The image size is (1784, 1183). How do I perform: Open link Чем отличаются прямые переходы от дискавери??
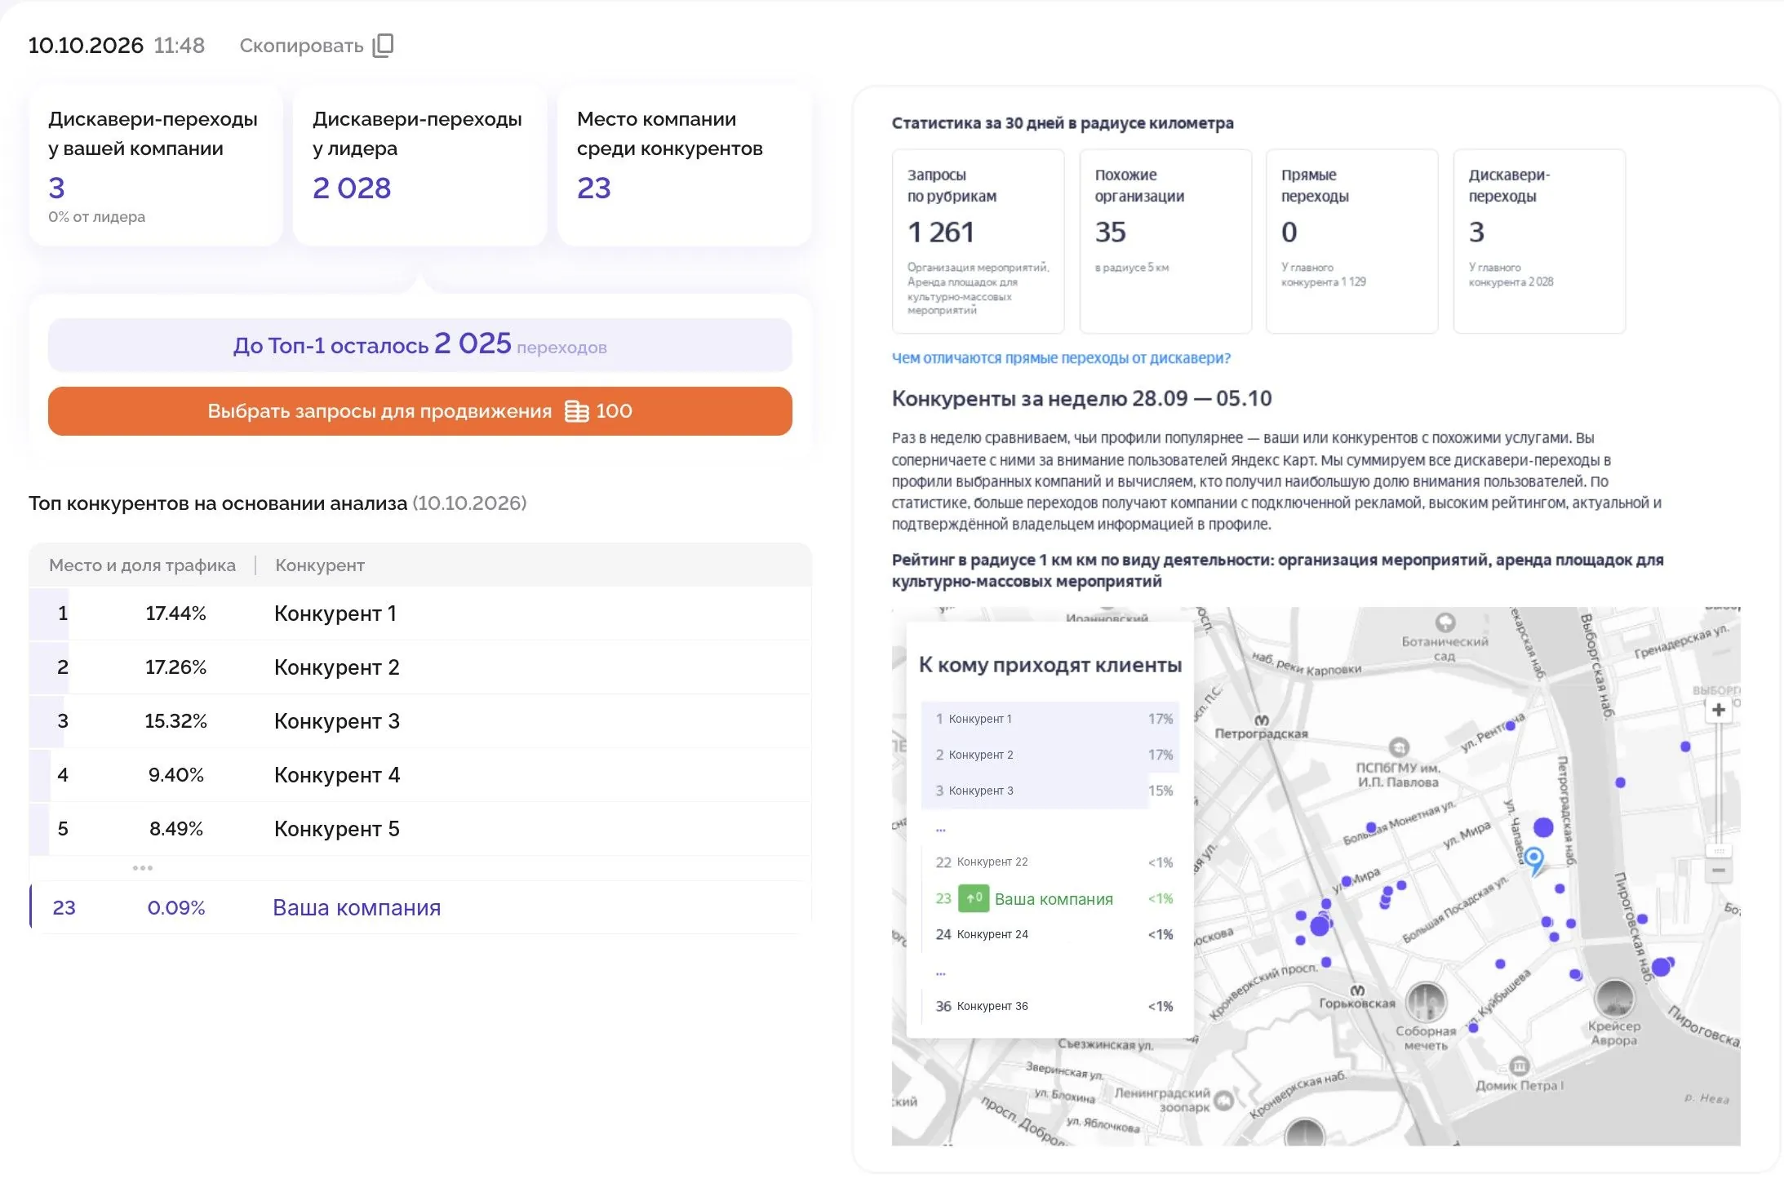pos(1061,358)
